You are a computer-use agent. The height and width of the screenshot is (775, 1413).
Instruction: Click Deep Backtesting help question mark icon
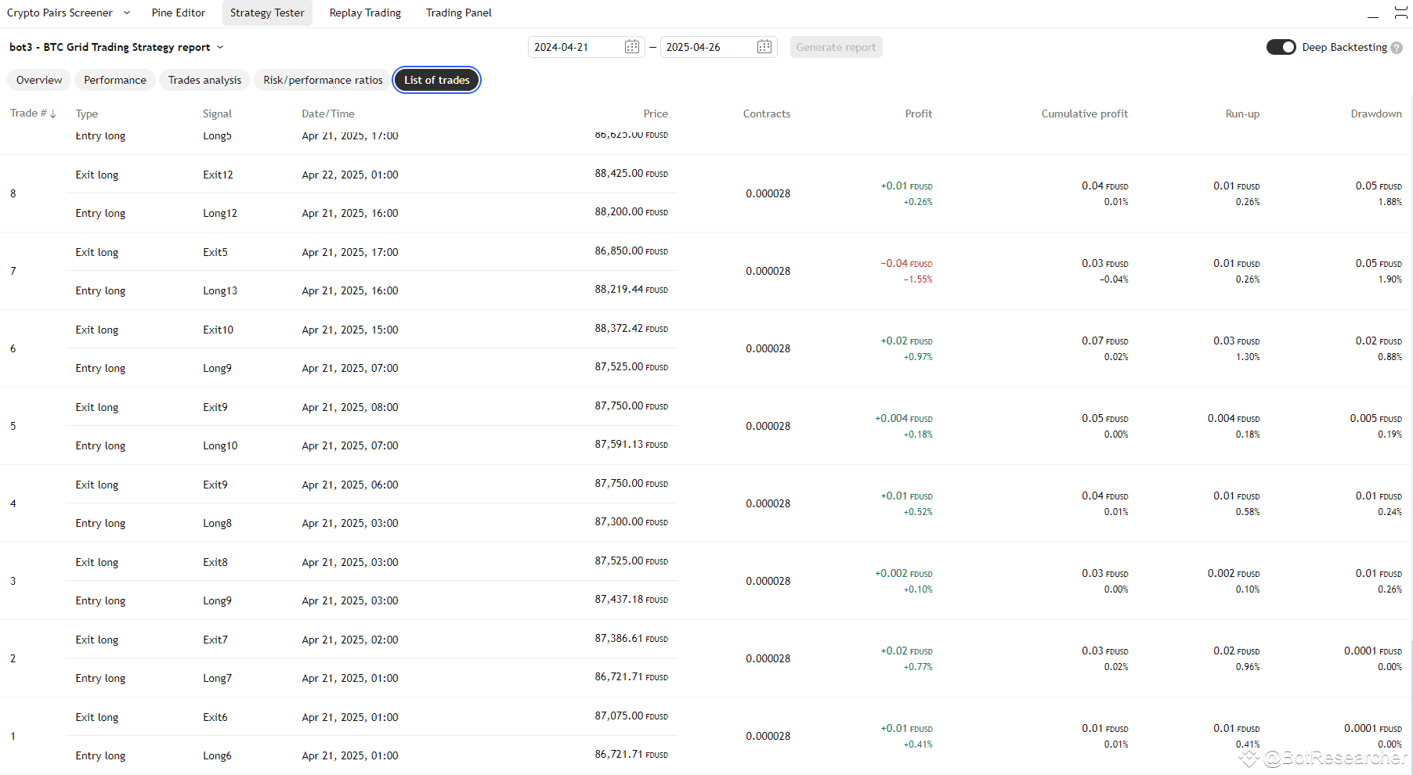pos(1397,48)
